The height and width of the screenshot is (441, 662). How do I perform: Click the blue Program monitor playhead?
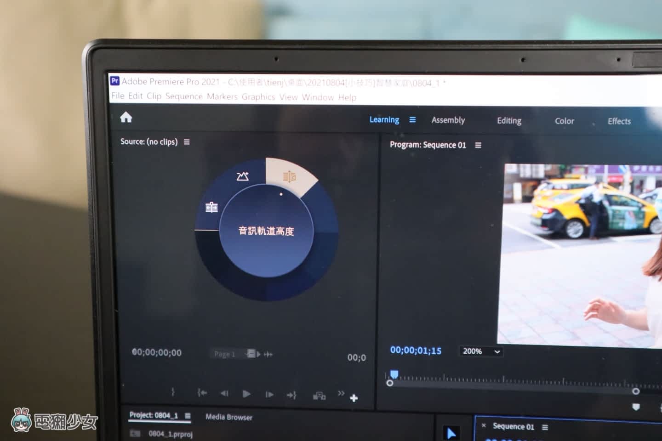point(394,374)
